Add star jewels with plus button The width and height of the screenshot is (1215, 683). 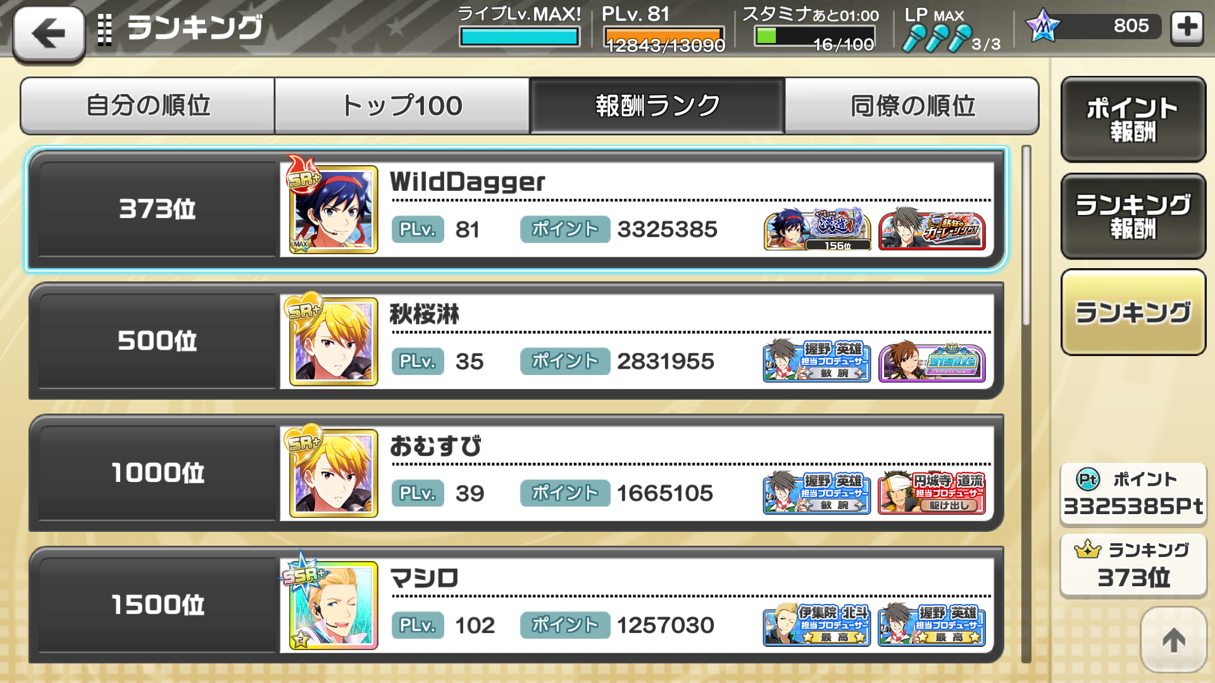1187,27
